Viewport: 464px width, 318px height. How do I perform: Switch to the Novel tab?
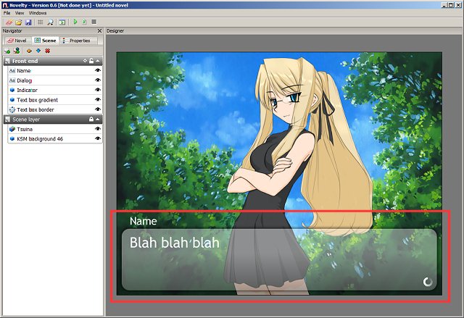point(17,41)
